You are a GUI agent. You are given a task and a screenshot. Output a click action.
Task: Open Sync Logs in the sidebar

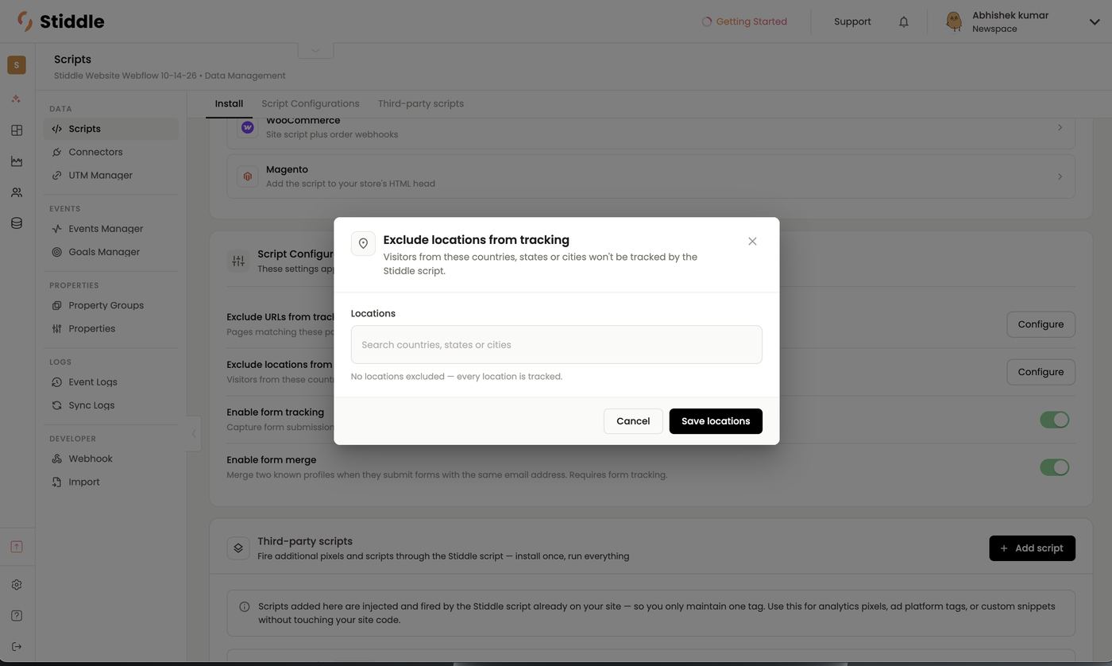111,405
